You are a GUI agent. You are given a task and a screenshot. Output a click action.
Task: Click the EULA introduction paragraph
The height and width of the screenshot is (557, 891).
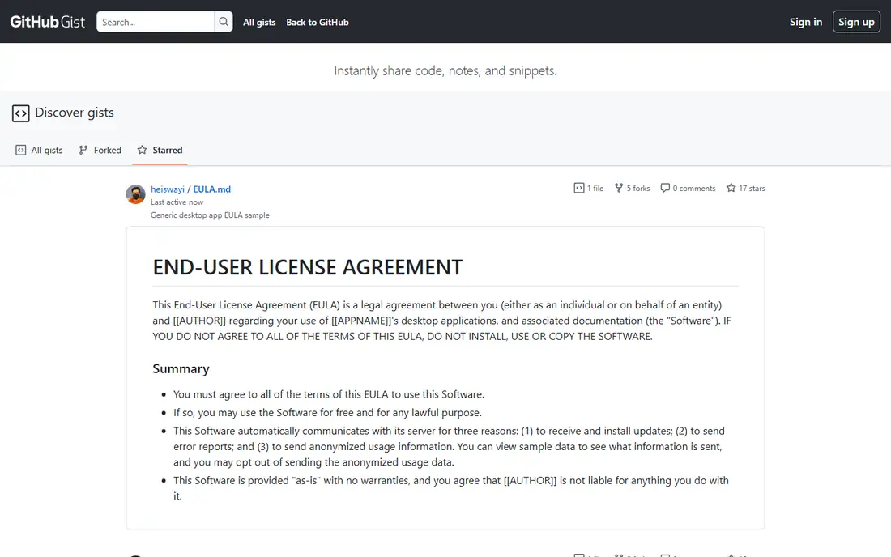click(441, 321)
